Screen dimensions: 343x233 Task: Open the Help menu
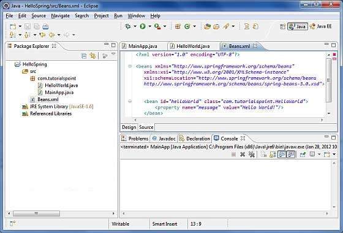155,16
